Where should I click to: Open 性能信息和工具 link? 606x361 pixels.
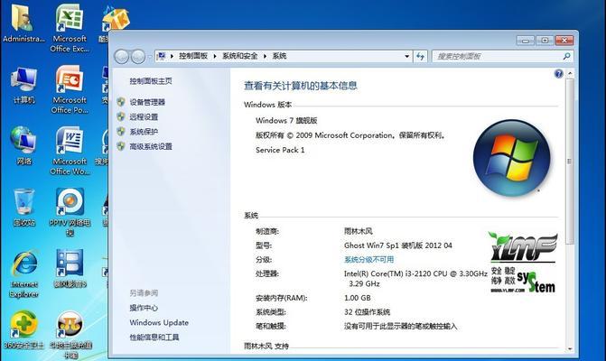[154, 337]
